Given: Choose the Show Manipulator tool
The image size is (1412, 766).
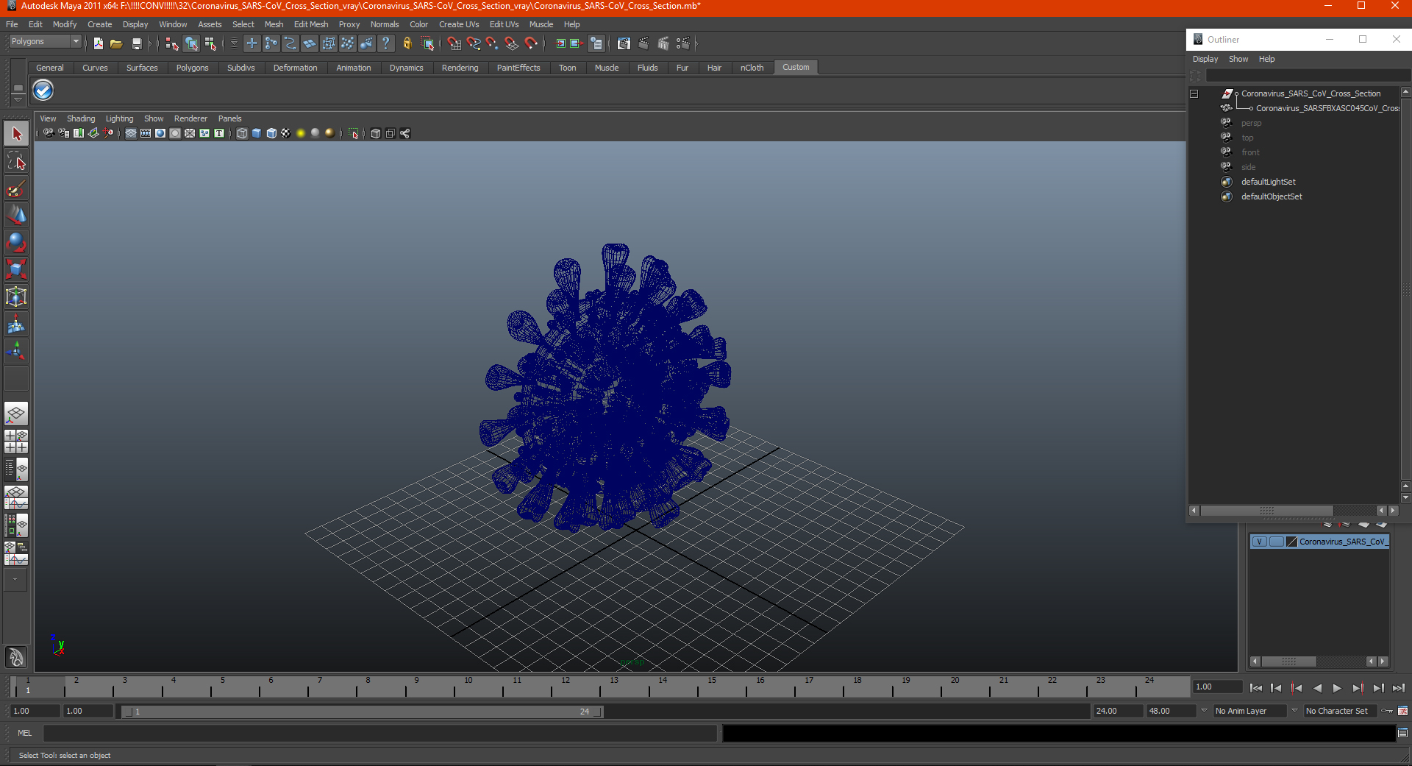Looking at the screenshot, I should (16, 351).
